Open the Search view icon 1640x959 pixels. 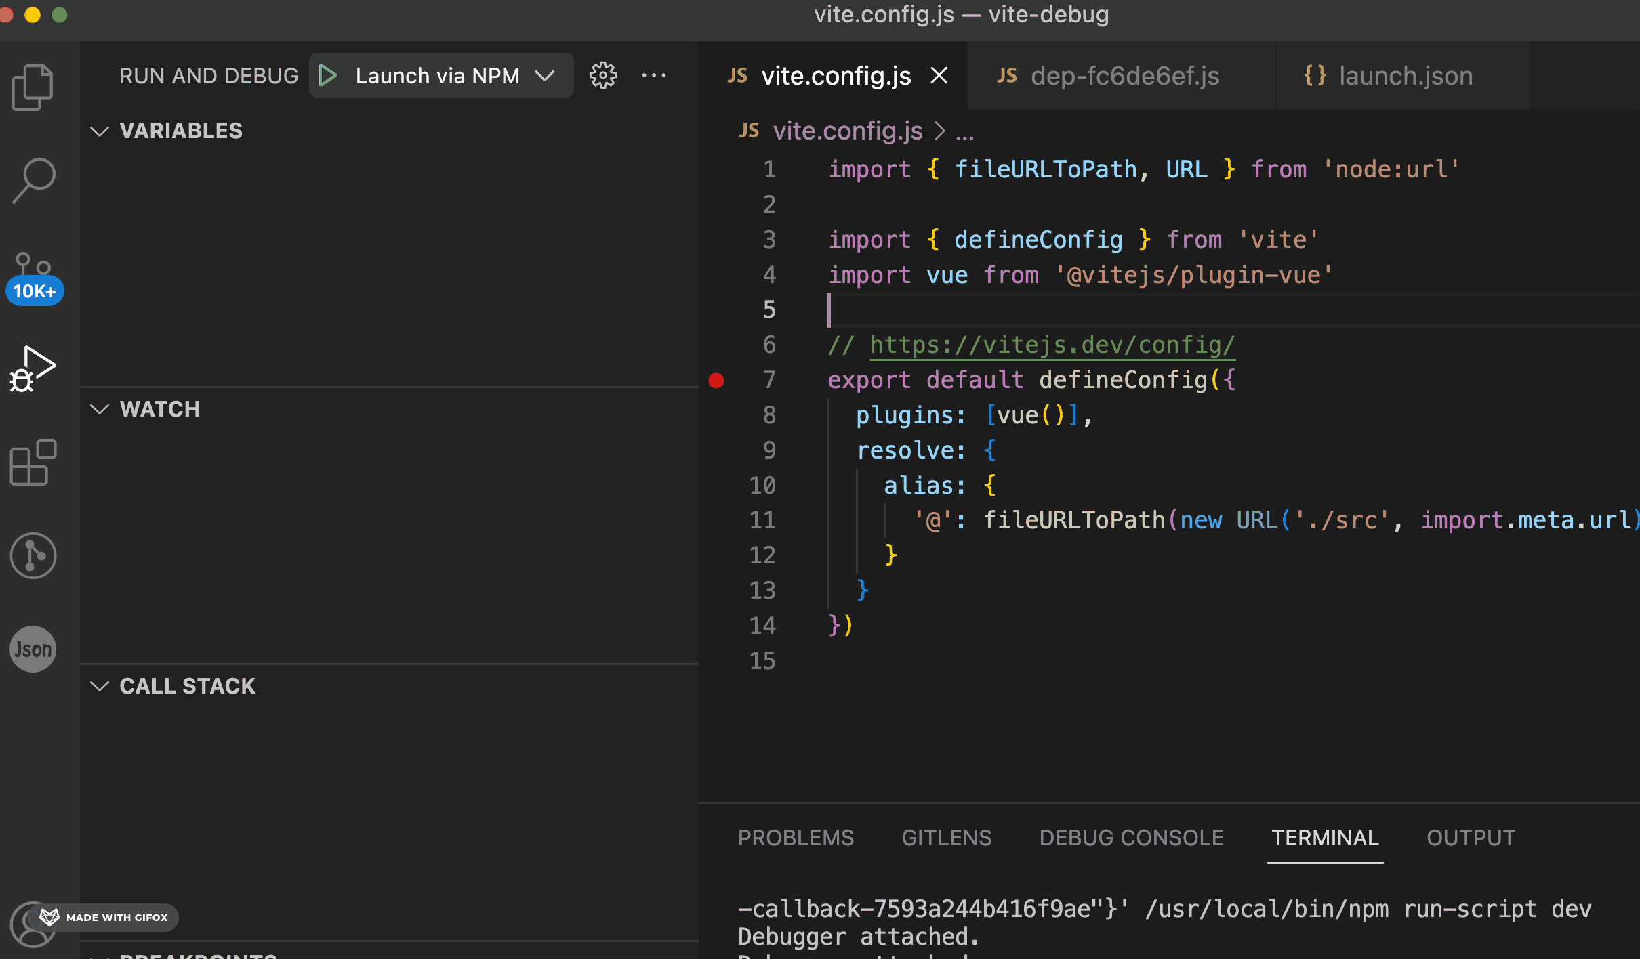33,180
